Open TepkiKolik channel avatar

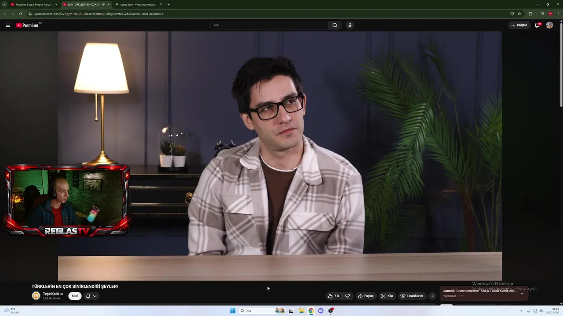pyautogui.click(x=36, y=296)
